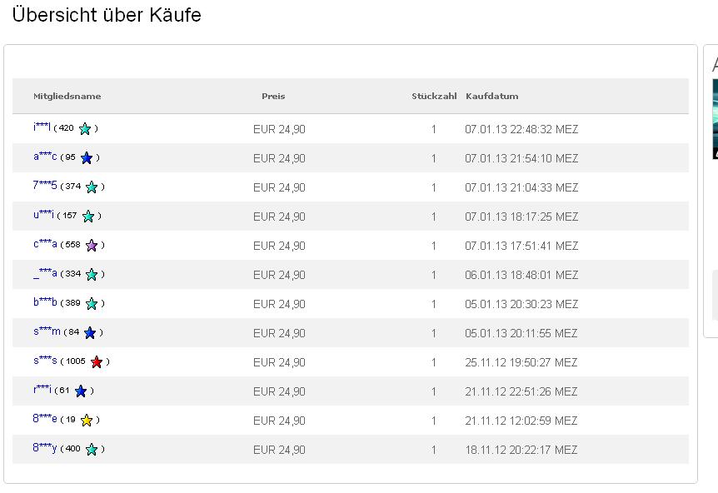Open member profile s***s

pos(45,361)
